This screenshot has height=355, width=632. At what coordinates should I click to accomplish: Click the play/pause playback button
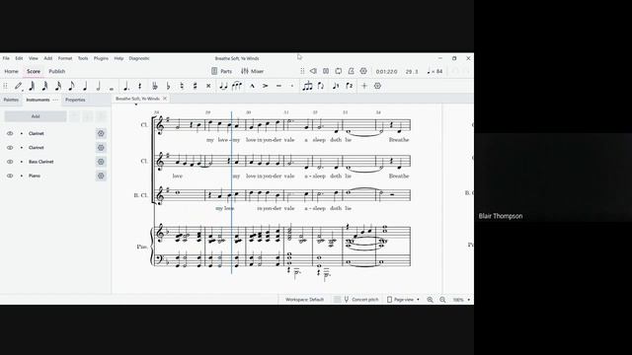[326, 71]
